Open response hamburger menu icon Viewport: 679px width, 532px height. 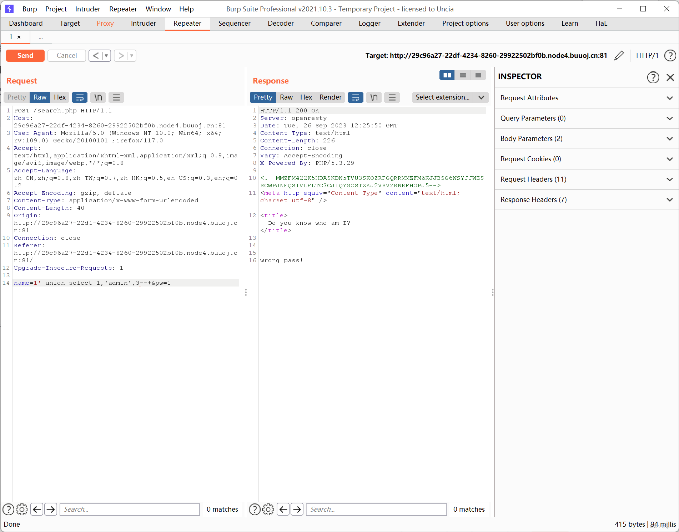[x=392, y=97]
